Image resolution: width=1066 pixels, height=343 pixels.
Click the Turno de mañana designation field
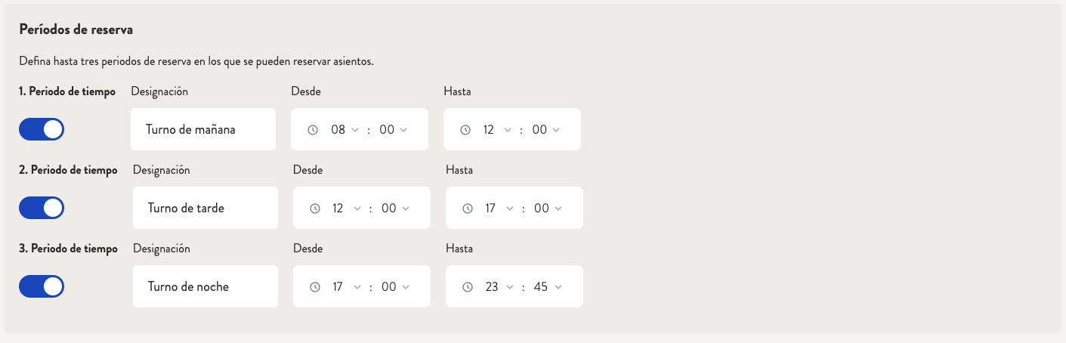pos(203,129)
